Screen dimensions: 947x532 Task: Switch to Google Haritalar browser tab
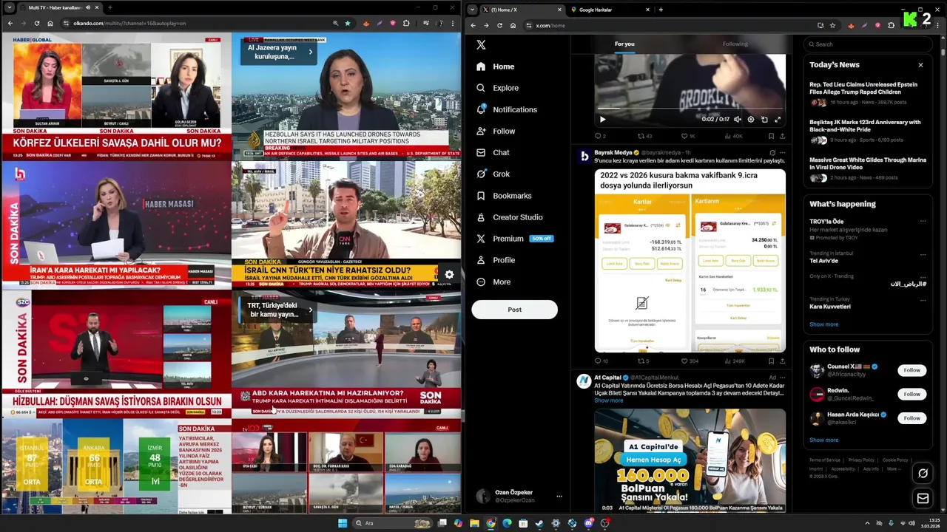click(x=610, y=10)
